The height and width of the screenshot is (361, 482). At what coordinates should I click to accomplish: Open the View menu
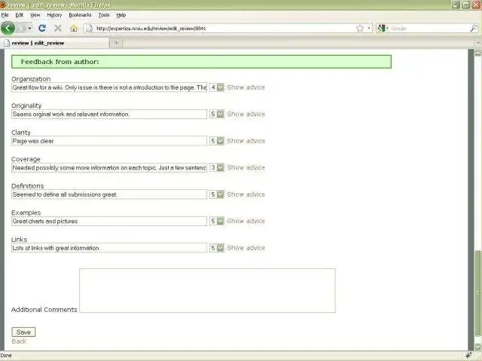35,15
